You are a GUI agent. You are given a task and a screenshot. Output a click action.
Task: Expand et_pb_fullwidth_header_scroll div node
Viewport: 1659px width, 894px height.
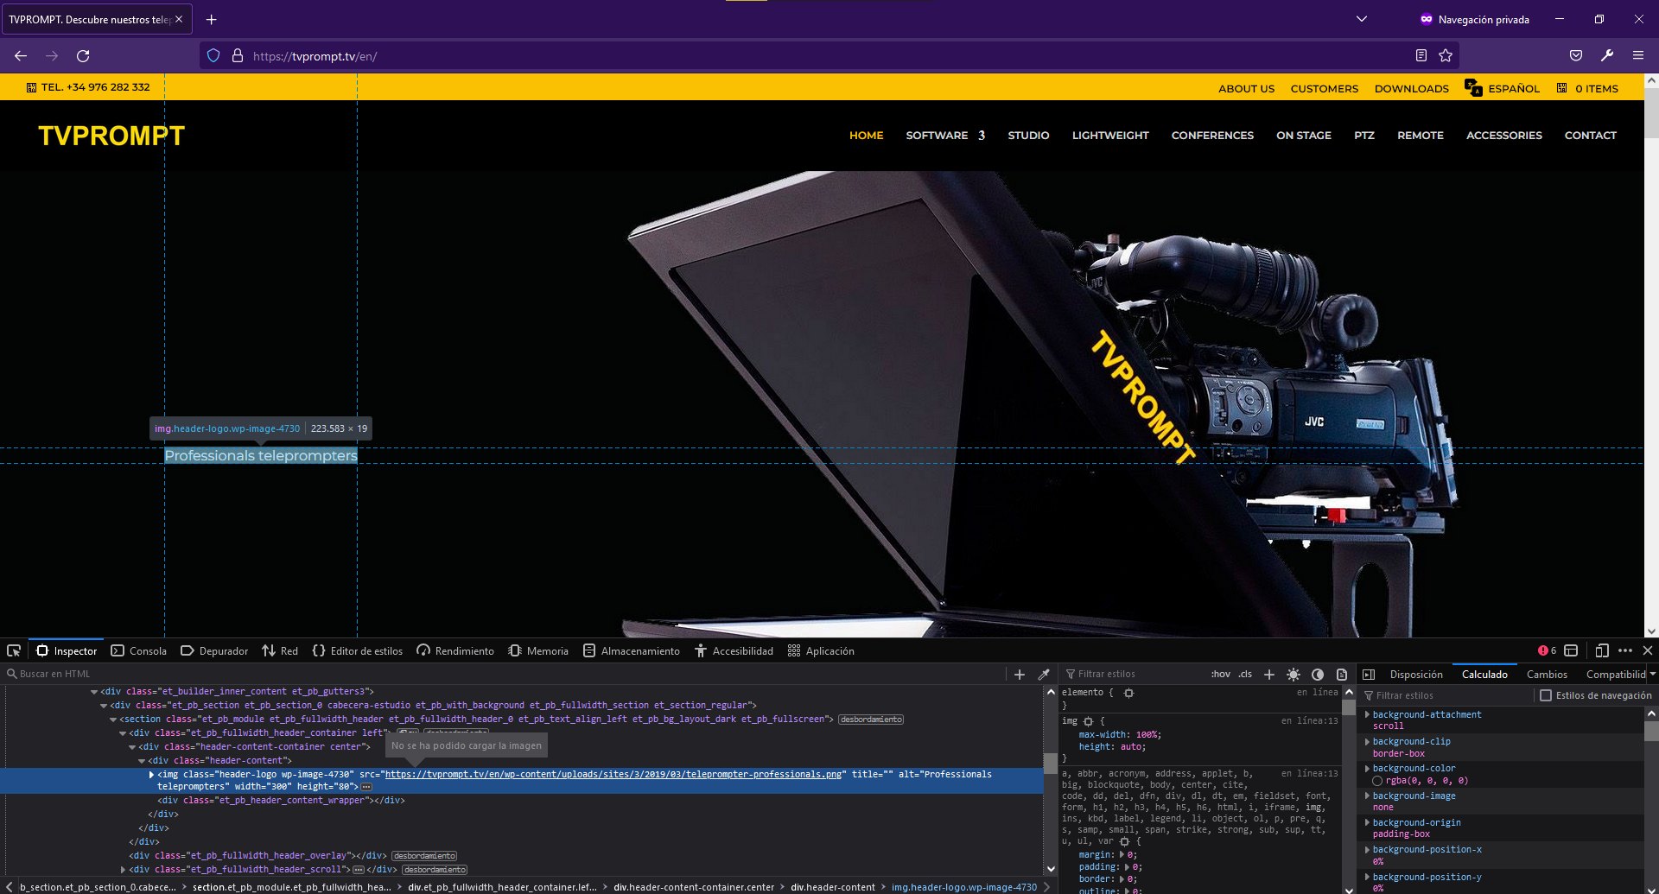tap(123, 869)
